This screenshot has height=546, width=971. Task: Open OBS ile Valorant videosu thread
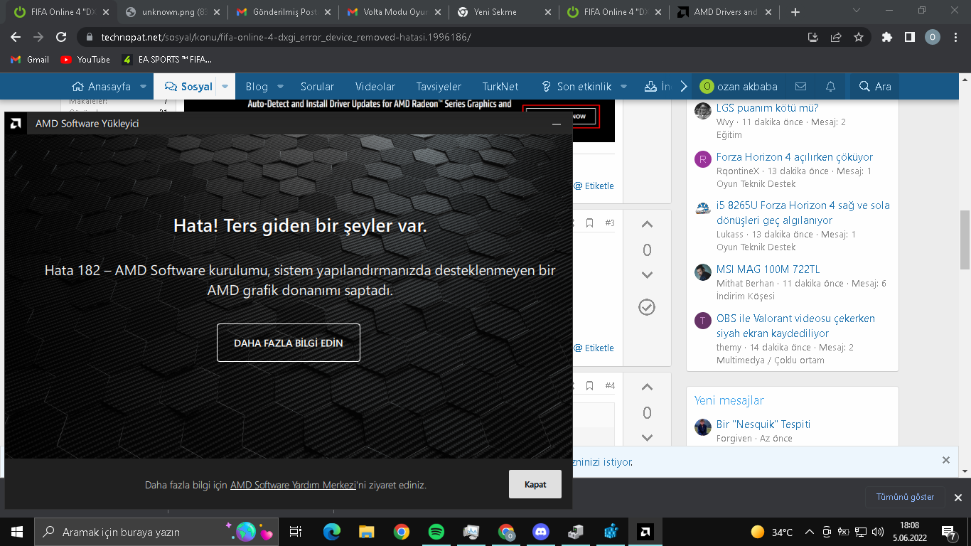(796, 326)
